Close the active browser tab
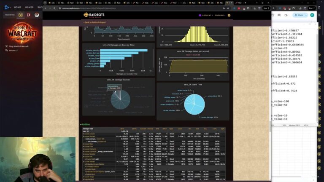Viewport: 324px width, 182px height. [232, 3]
